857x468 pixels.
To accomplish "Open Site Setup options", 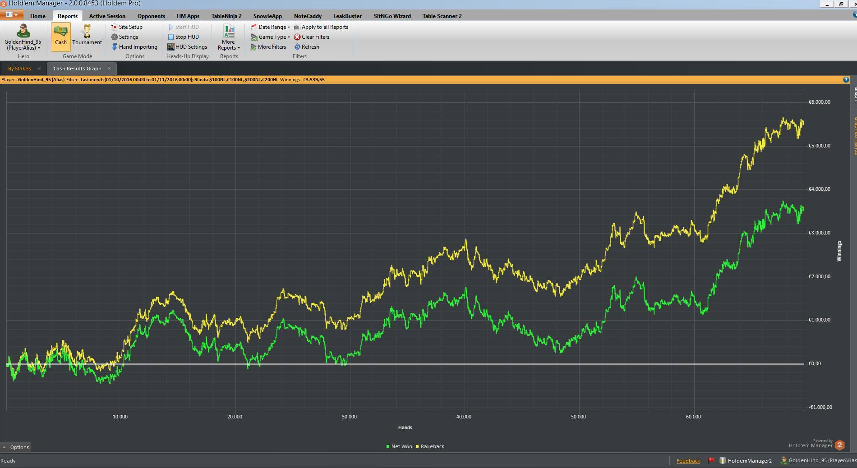I will (x=127, y=27).
